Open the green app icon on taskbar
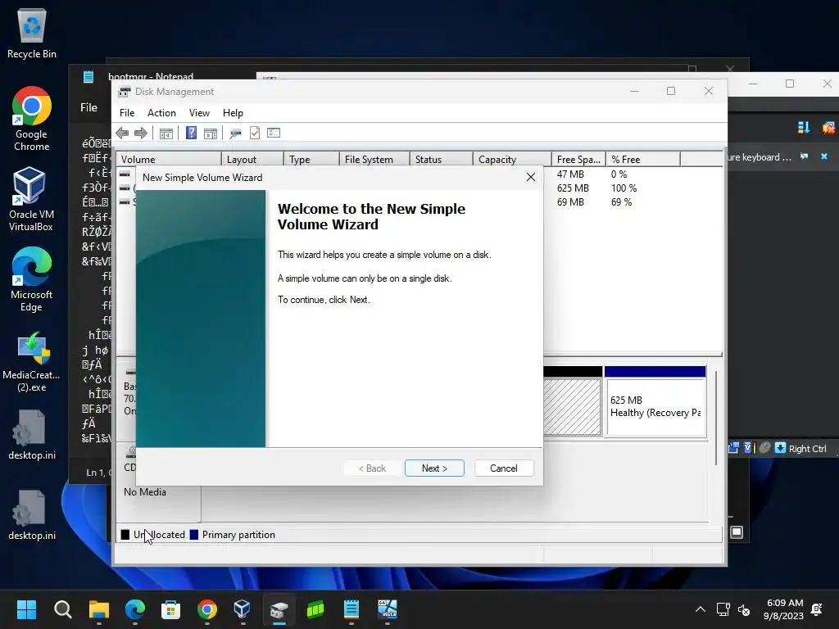Screen dimensions: 839x629 [315, 609]
